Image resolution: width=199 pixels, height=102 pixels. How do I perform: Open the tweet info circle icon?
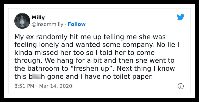(x=181, y=86)
